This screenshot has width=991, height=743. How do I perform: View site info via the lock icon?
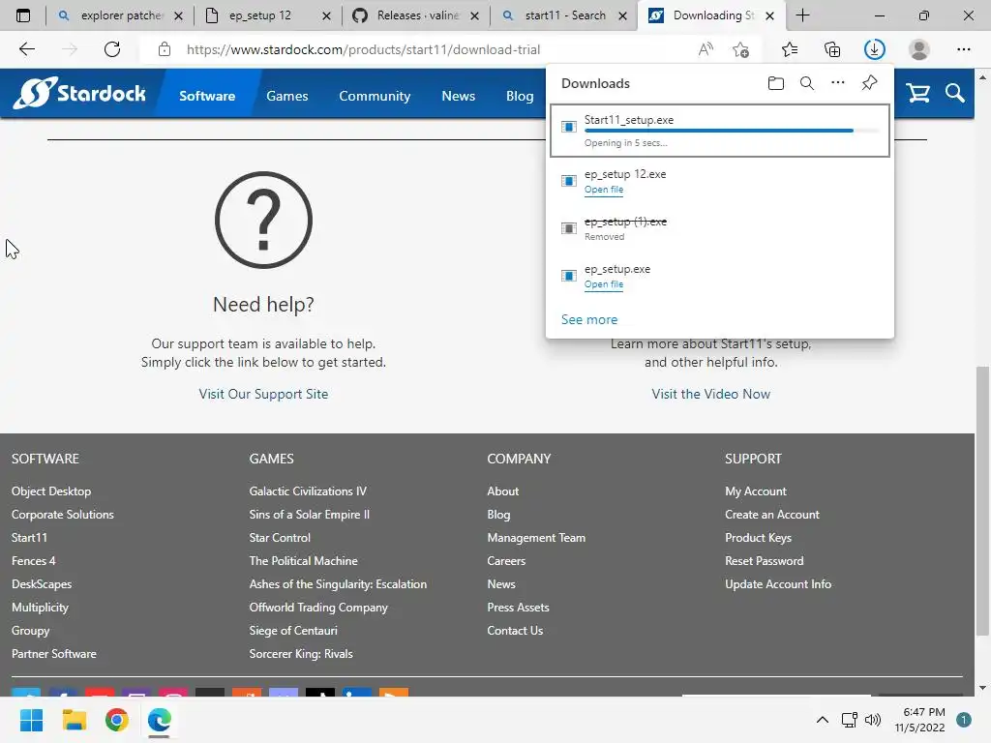[x=165, y=49]
